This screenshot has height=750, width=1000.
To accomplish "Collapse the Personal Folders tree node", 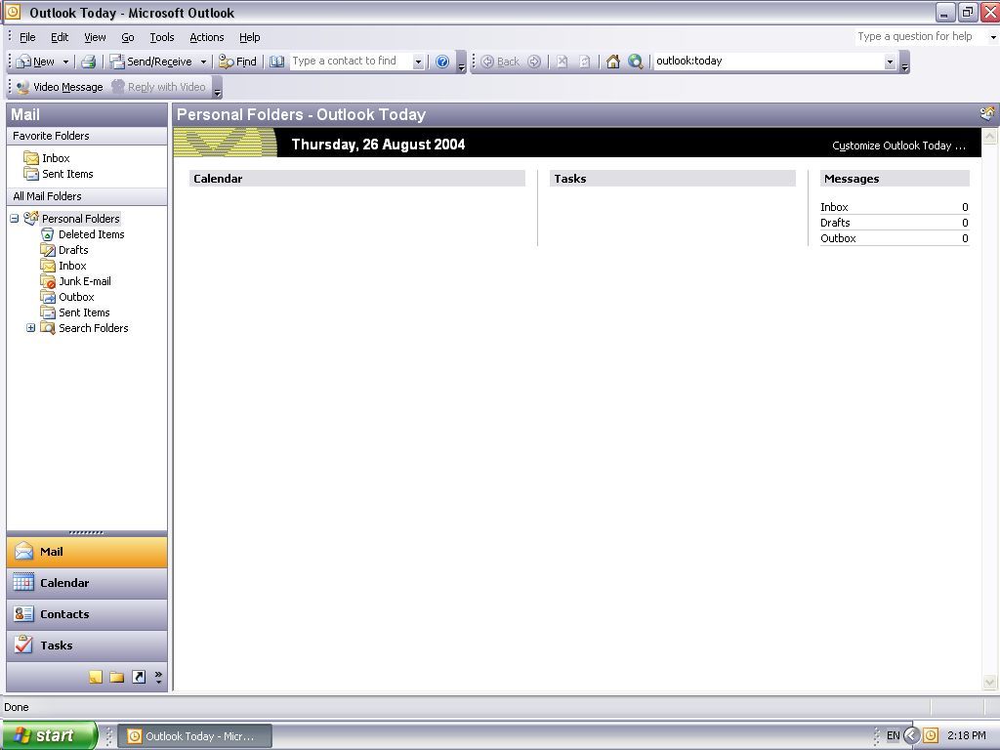I will pyautogui.click(x=14, y=219).
